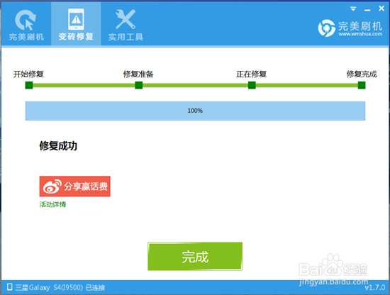This screenshot has height=295, width=390.
Task: Click the 修复准备 label
Action: point(138,74)
